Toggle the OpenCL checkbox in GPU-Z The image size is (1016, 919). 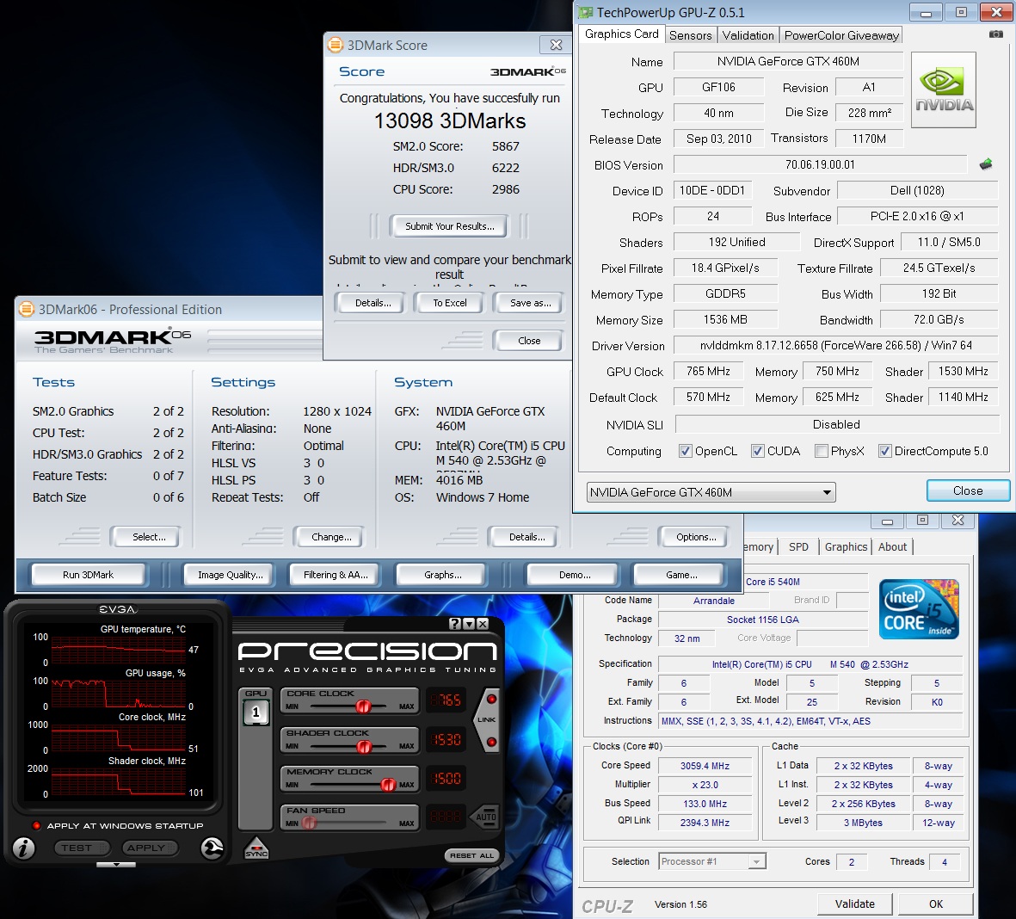685,451
